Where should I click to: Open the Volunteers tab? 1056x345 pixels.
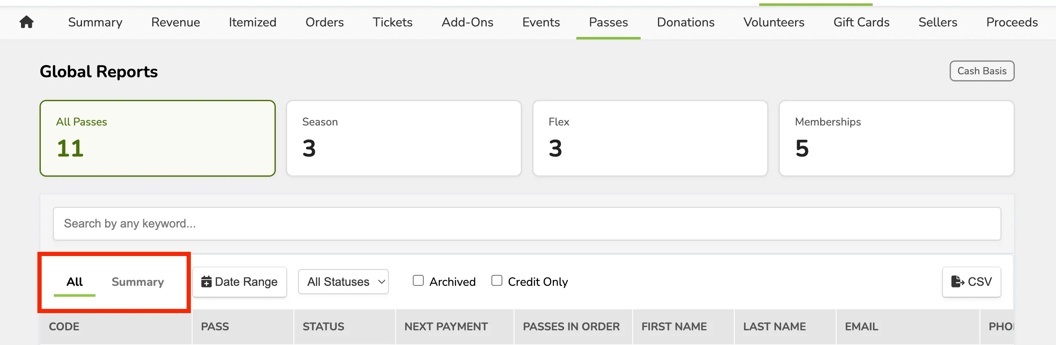click(774, 22)
